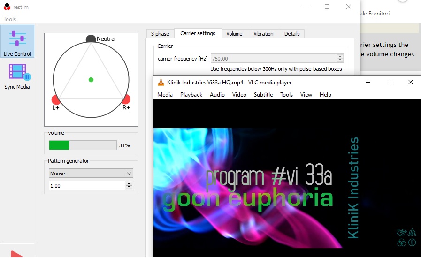Open VLC Tools menu
The image size is (421, 258).
[x=286, y=94]
